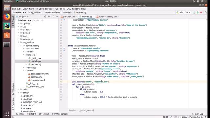Click the Python 3.6 interpreter status entry
This screenshot has height=118, width=210.
point(195,117)
